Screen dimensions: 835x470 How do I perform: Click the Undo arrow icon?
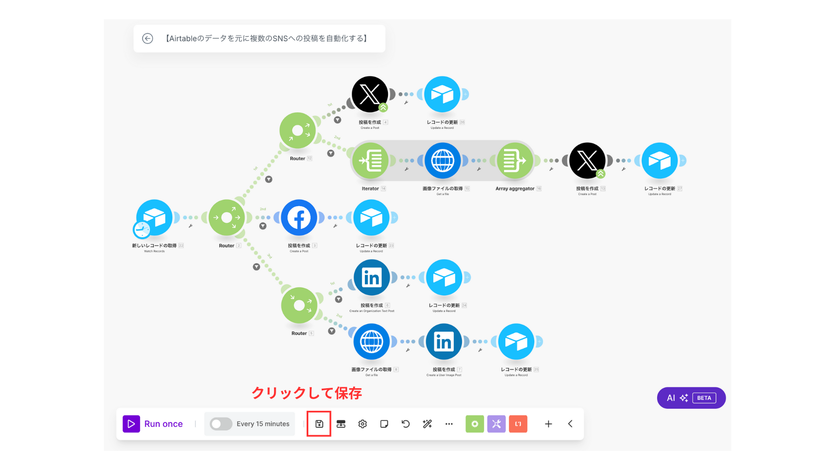pyautogui.click(x=406, y=424)
